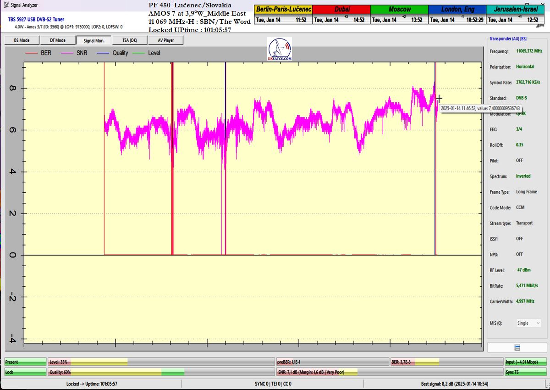Click the SNR 7,1 dB margin bar
This screenshot has height=390, width=550.
pyautogui.click(x=389, y=372)
